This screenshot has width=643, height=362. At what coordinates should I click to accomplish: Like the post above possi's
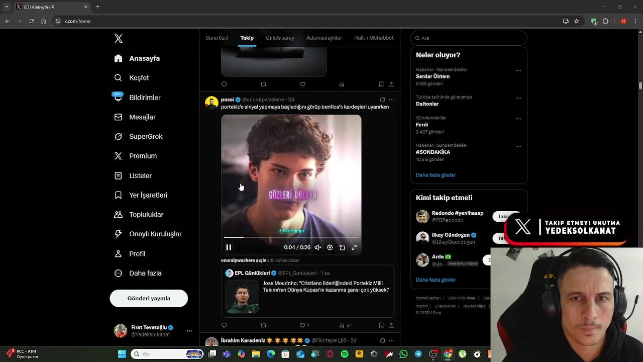coord(302,84)
